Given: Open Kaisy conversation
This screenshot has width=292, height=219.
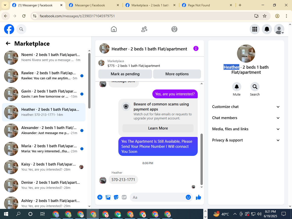Looking at the screenshot, I should pos(44,167).
